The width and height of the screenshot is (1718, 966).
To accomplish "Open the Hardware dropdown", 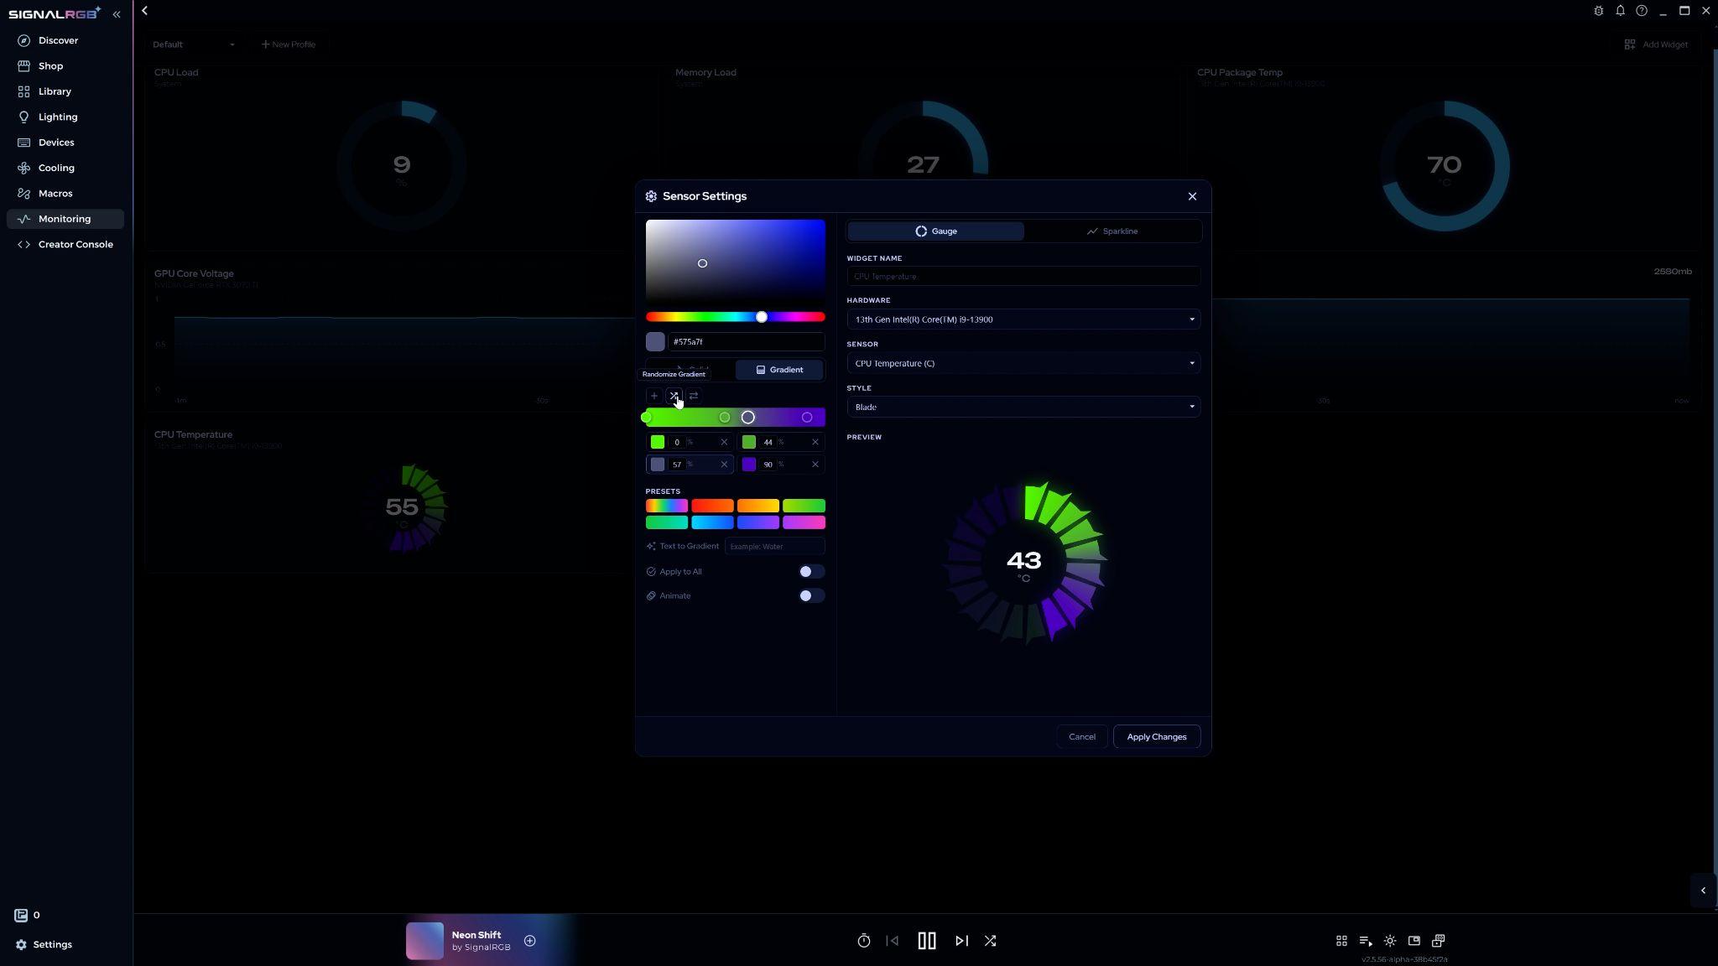I will pyautogui.click(x=1023, y=319).
